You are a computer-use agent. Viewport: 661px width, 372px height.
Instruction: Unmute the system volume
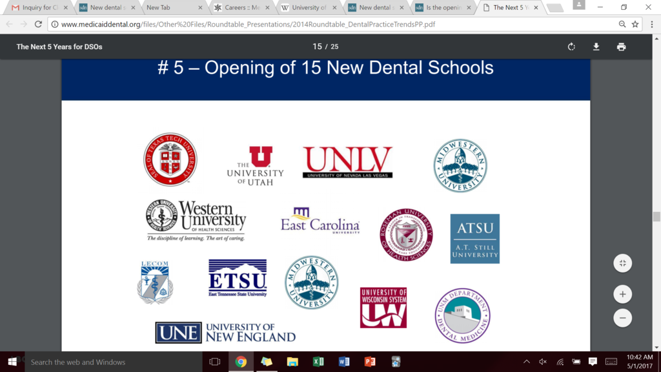(x=543, y=362)
